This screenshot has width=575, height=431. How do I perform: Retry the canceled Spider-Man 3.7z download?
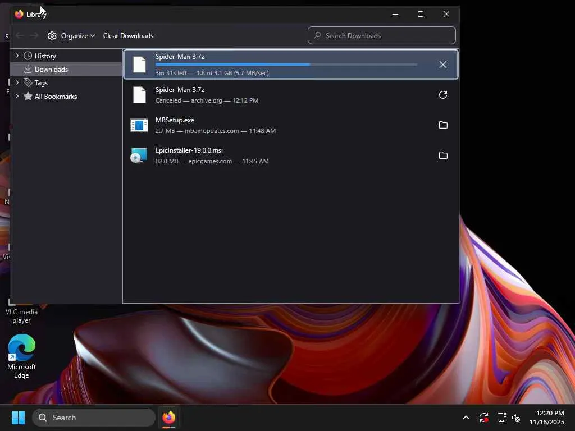(442, 95)
